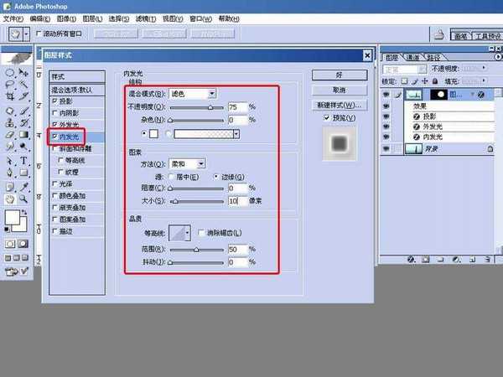503x377 pixels.
Task: Select the Dodge tool
Action: click(x=23, y=147)
